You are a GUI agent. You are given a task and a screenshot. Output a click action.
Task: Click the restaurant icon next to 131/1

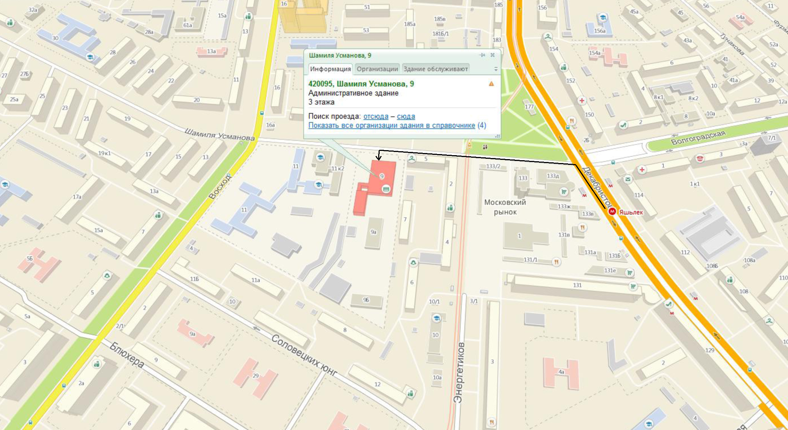(x=556, y=262)
